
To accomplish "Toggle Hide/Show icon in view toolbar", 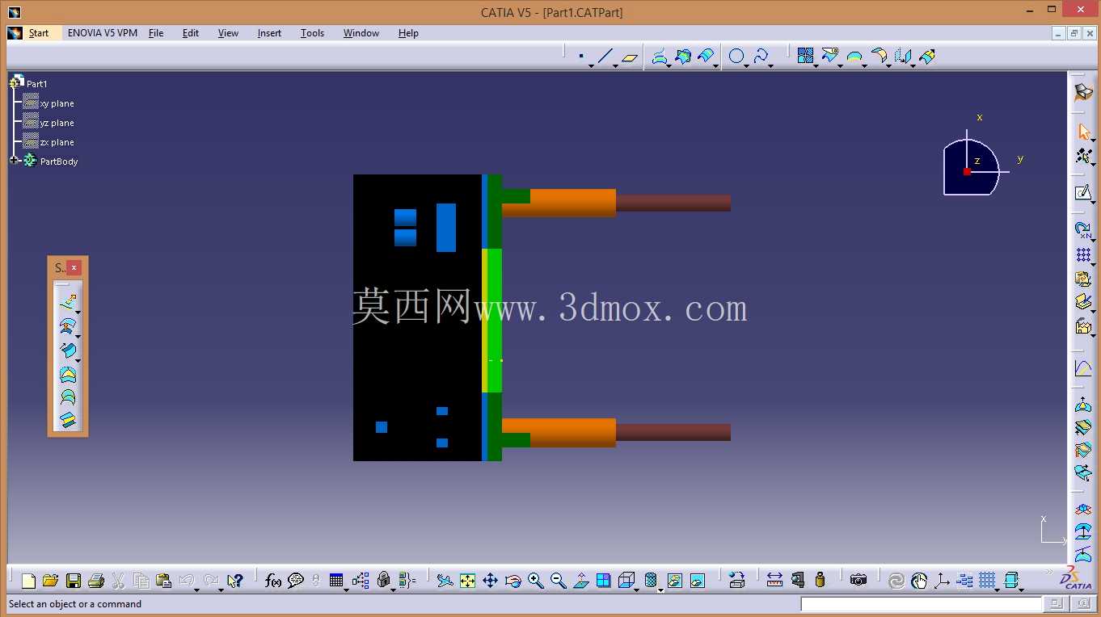I will coord(674,580).
